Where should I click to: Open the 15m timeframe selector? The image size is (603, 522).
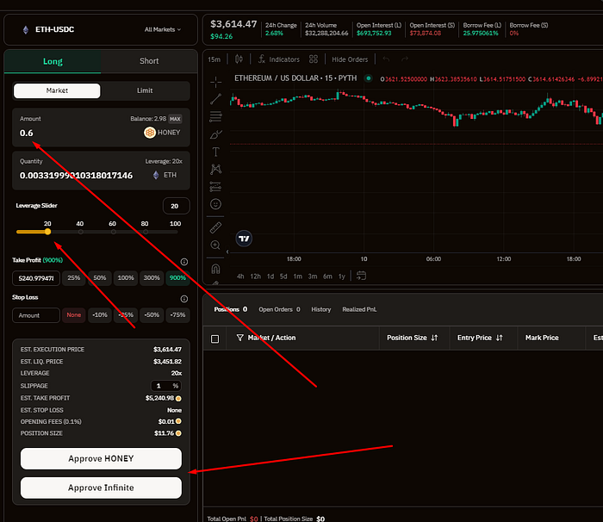pyautogui.click(x=214, y=59)
